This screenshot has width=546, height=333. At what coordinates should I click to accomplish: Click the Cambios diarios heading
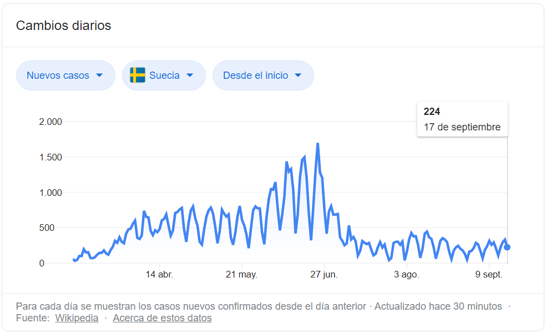(x=63, y=26)
